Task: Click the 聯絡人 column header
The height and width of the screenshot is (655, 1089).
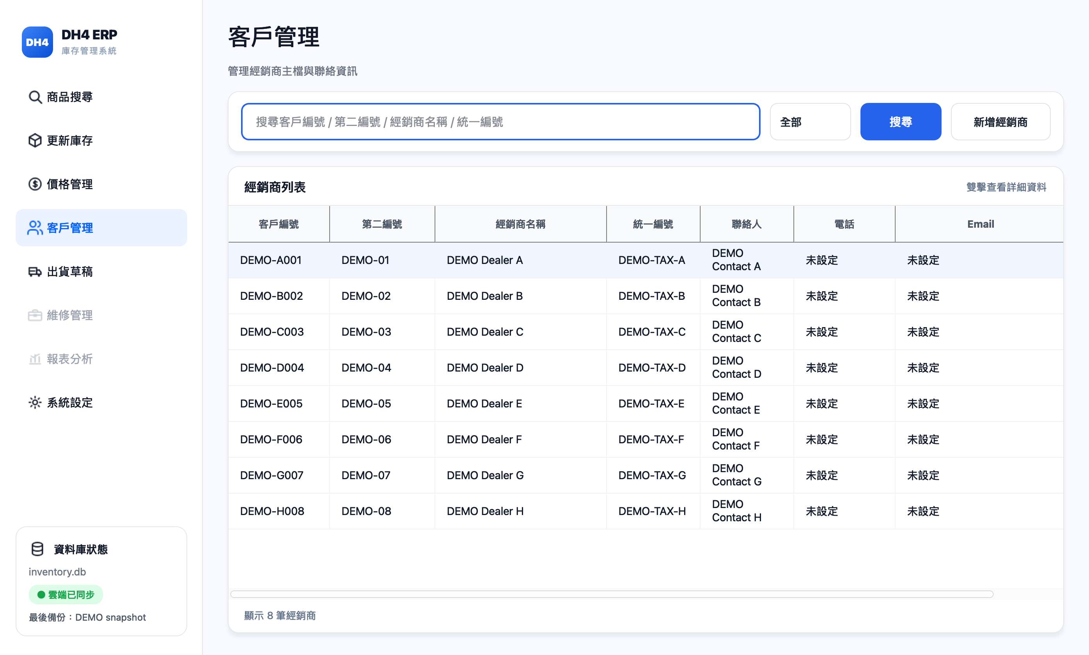Action: click(747, 224)
